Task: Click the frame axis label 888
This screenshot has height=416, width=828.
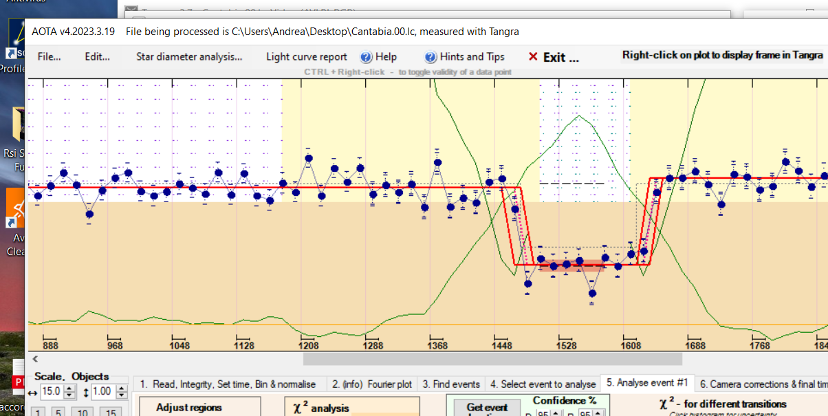Action: pyautogui.click(x=51, y=346)
